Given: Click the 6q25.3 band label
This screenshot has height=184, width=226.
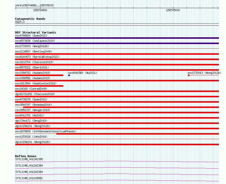Looking at the screenshot, I should [x=20, y=22].
